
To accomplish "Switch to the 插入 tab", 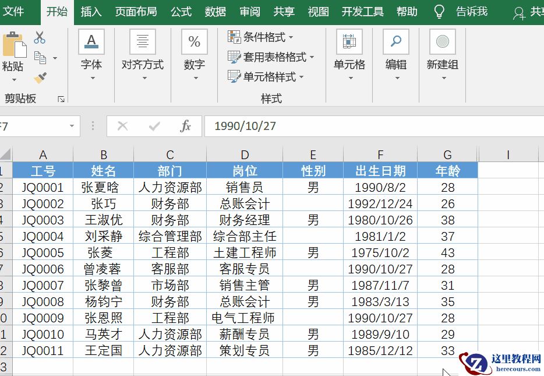I will click(x=91, y=12).
